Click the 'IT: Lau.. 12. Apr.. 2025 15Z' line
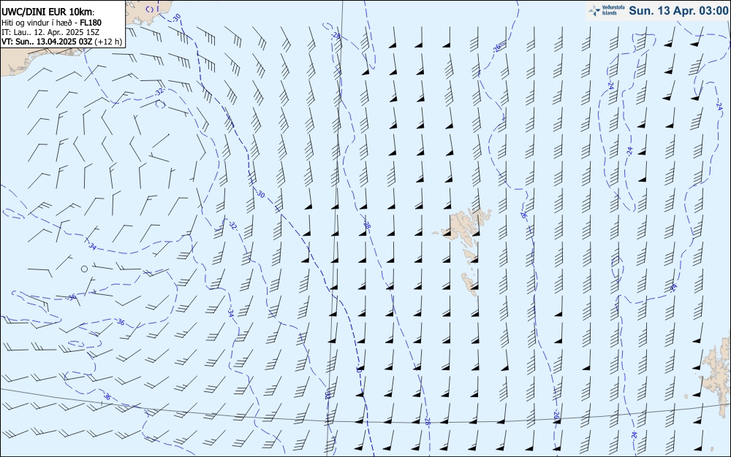The image size is (731, 457). click(x=50, y=32)
